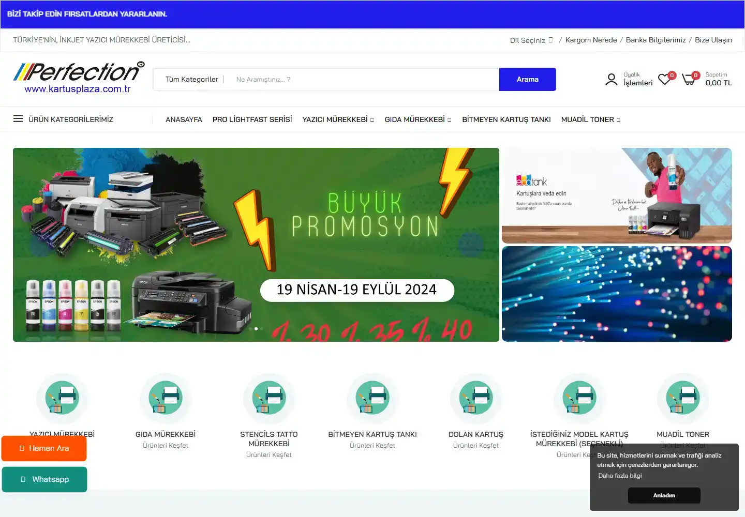Open the Dil Seçiniz language dropdown
Image resolution: width=745 pixels, height=517 pixels.
coord(531,40)
